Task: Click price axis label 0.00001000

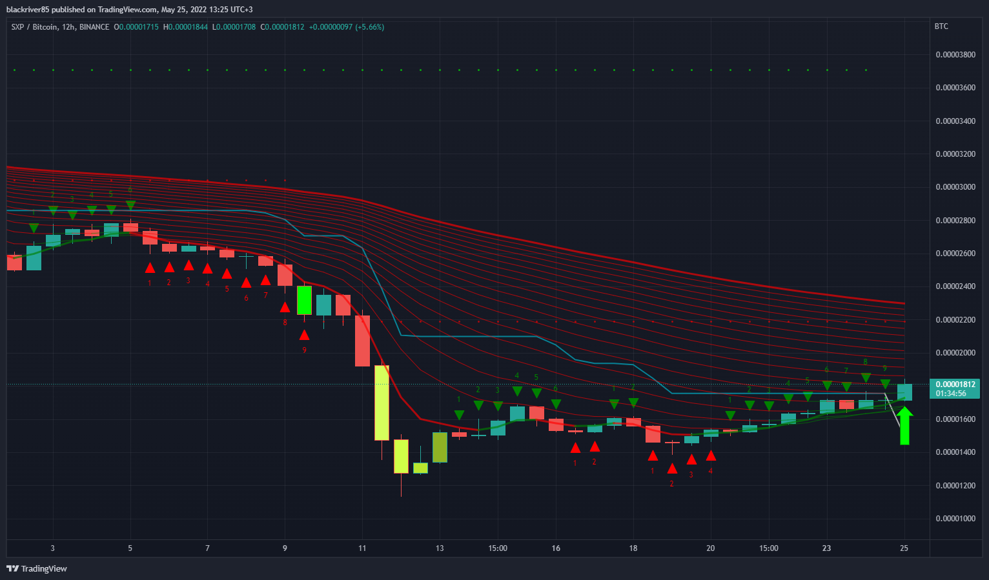Action: pos(955,519)
